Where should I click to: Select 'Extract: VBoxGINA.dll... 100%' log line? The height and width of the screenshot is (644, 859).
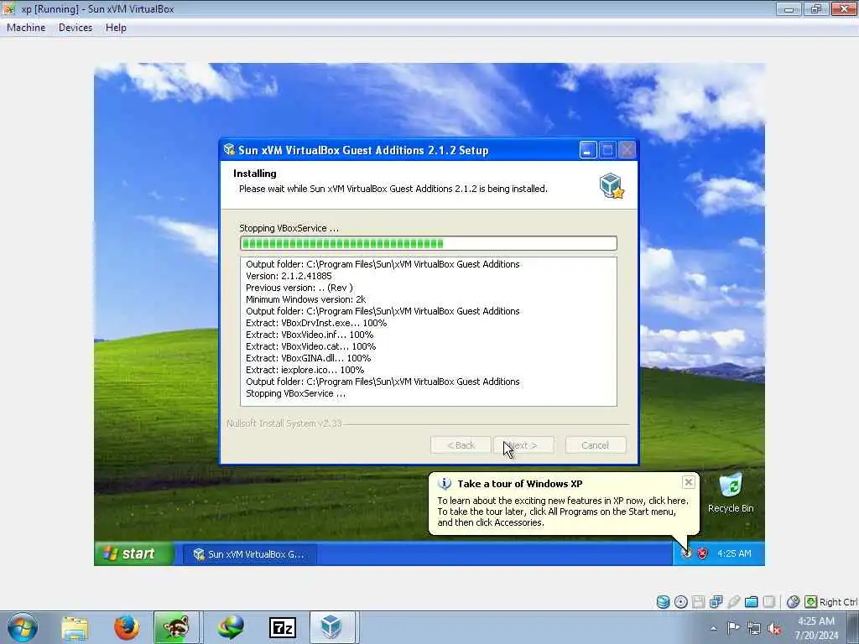point(309,358)
